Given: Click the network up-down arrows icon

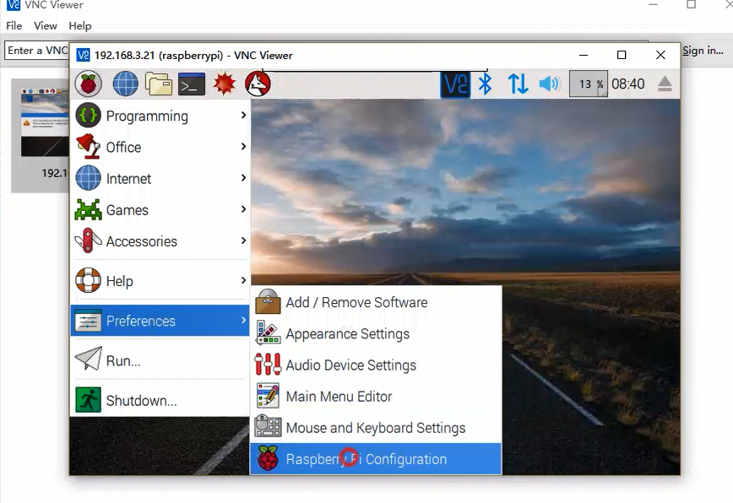Looking at the screenshot, I should [518, 84].
